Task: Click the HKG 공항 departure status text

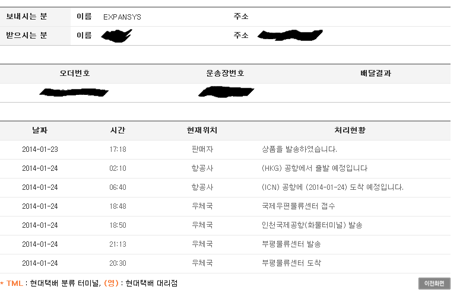Action: 315,168
